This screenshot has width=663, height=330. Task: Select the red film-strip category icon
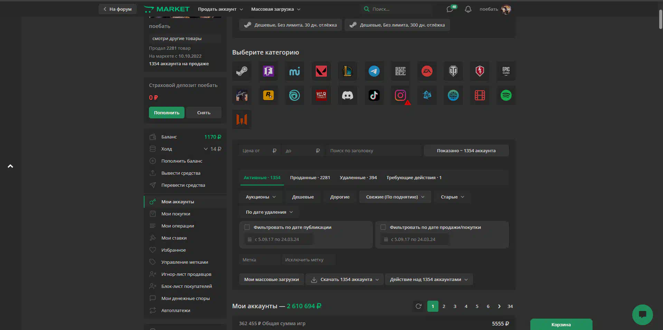[x=480, y=95]
